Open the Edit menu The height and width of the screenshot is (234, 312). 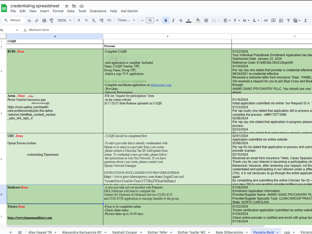click(22, 11)
